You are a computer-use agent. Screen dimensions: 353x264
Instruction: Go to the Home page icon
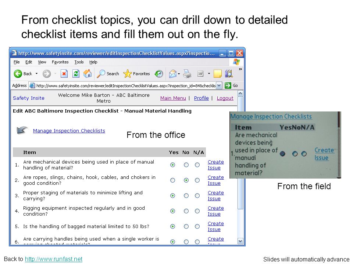coord(88,73)
